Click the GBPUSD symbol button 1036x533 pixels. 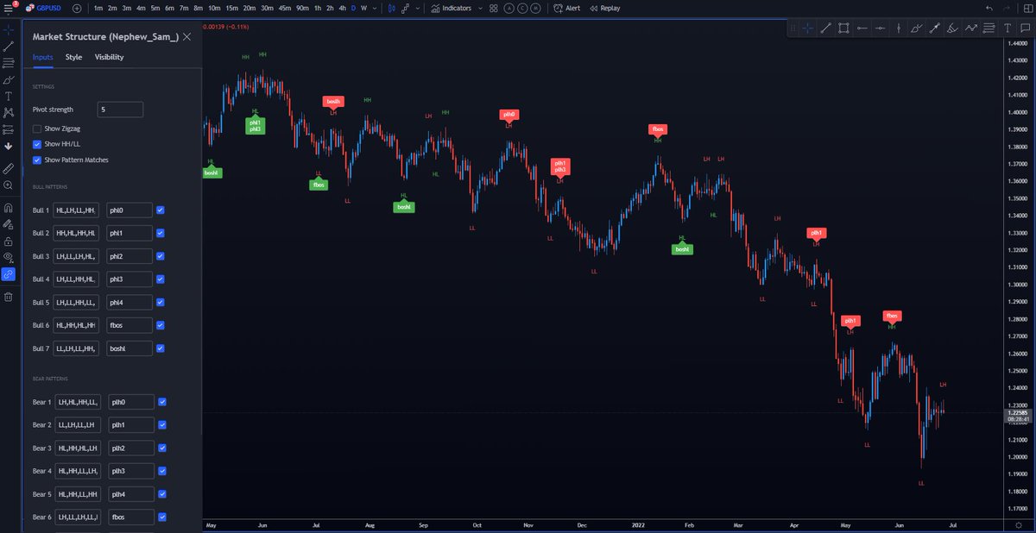click(x=45, y=8)
